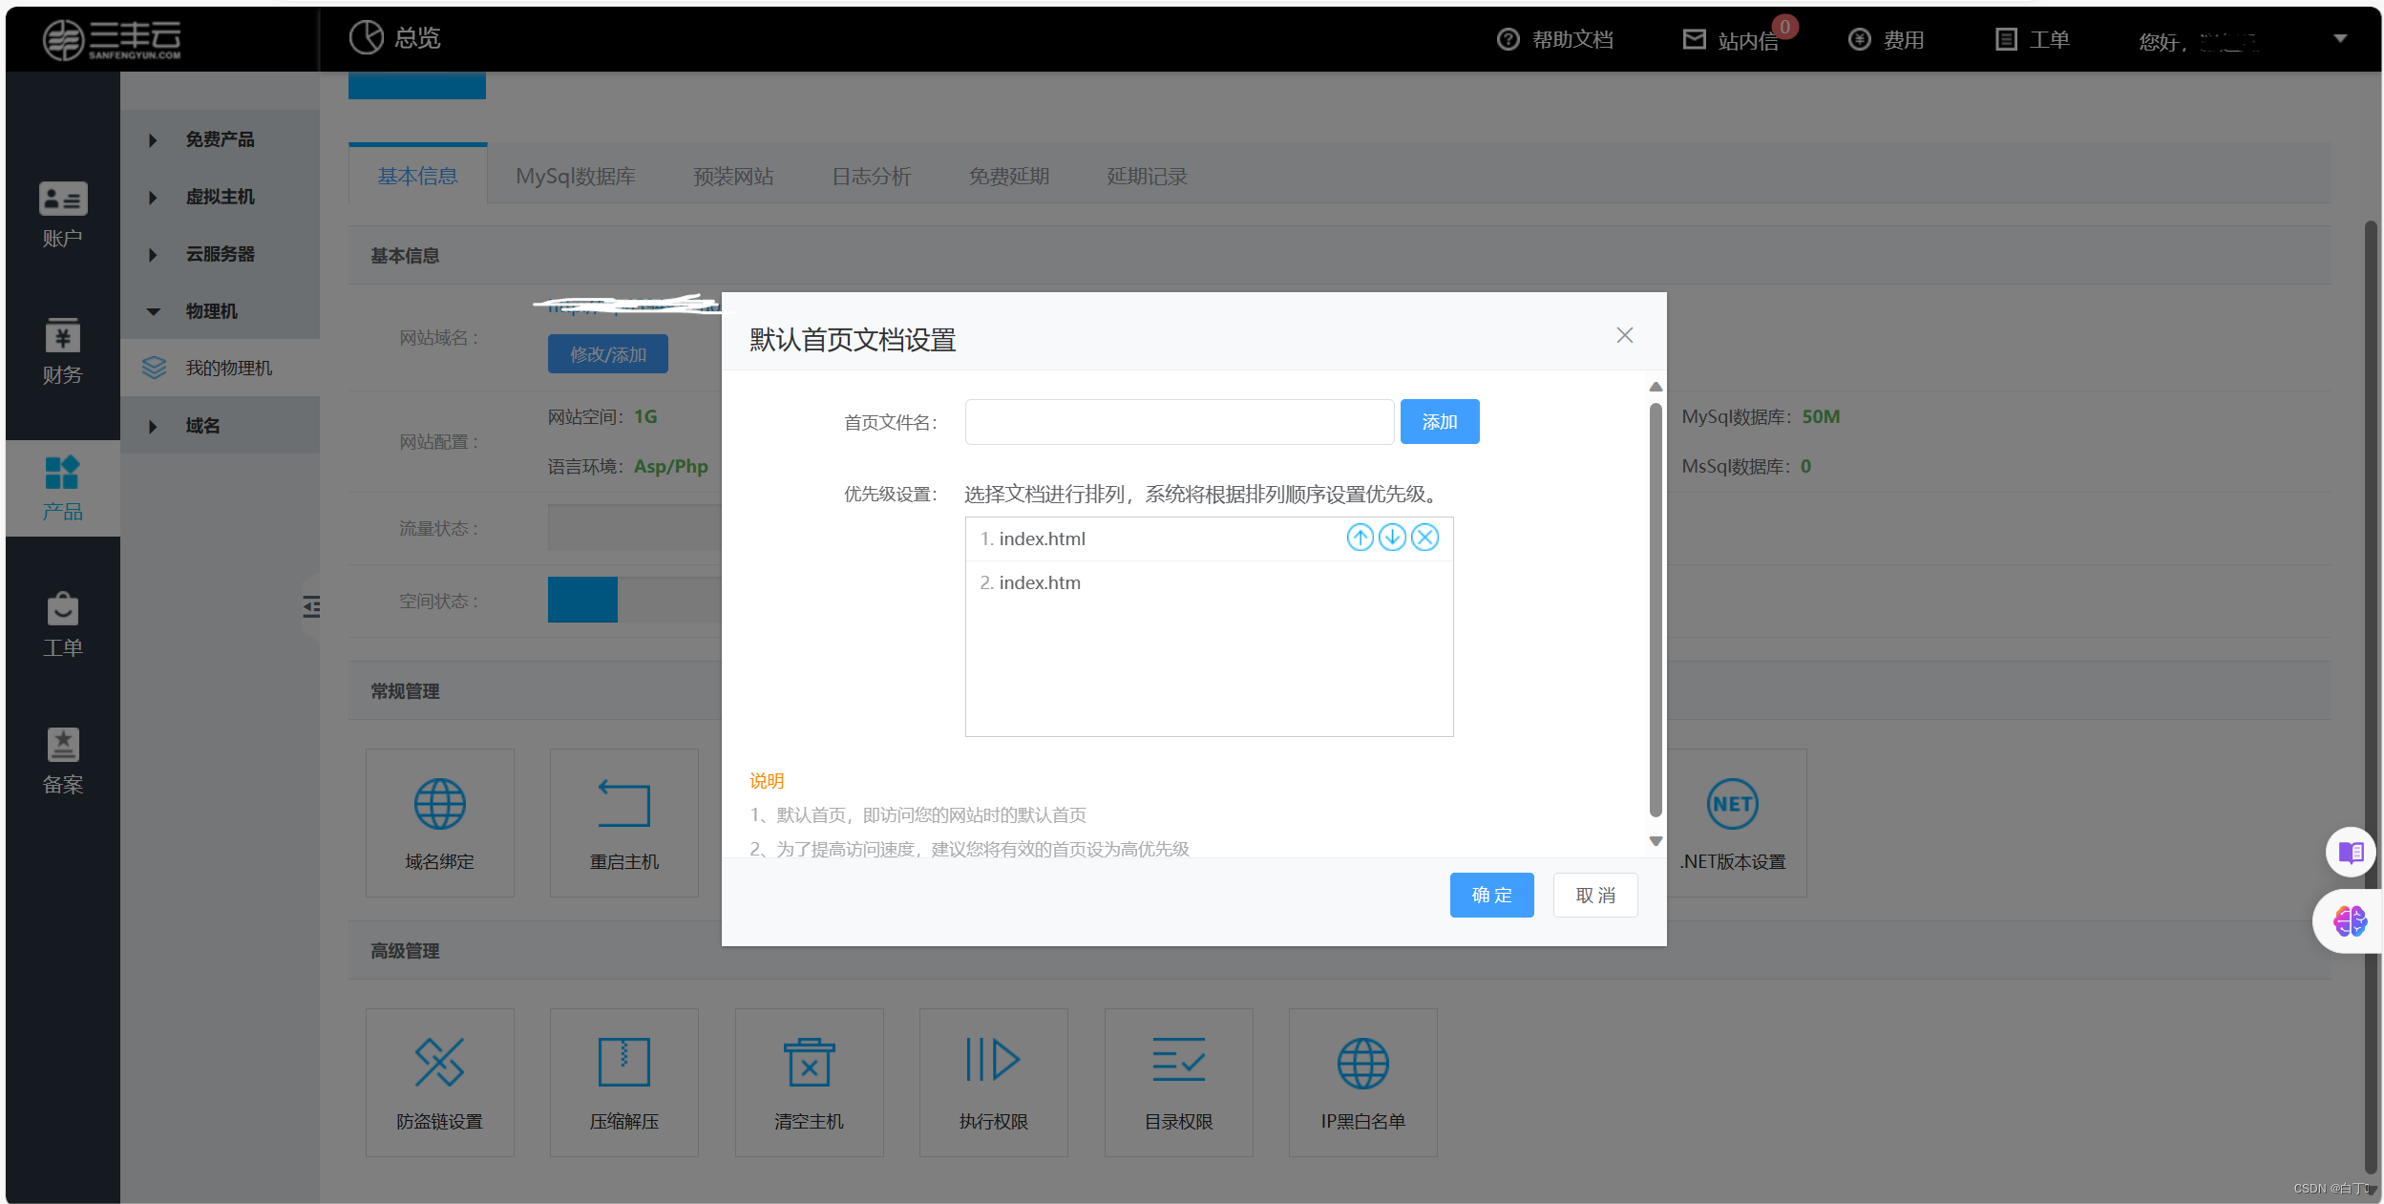Open the user account dropdown arrow
2384x1204 pixels.
coord(2340,38)
